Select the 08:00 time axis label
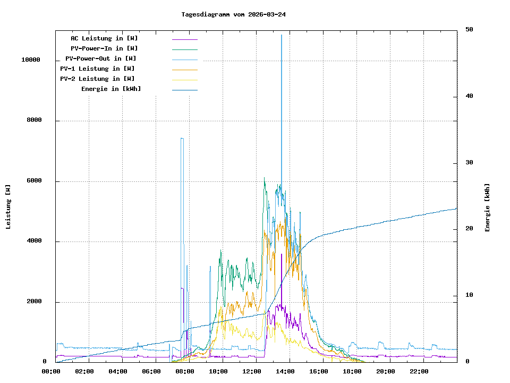The width and height of the screenshot is (510, 383). click(185, 371)
